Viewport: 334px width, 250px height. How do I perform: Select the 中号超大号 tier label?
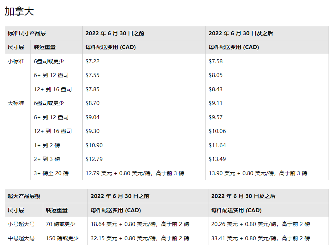coord(17,238)
